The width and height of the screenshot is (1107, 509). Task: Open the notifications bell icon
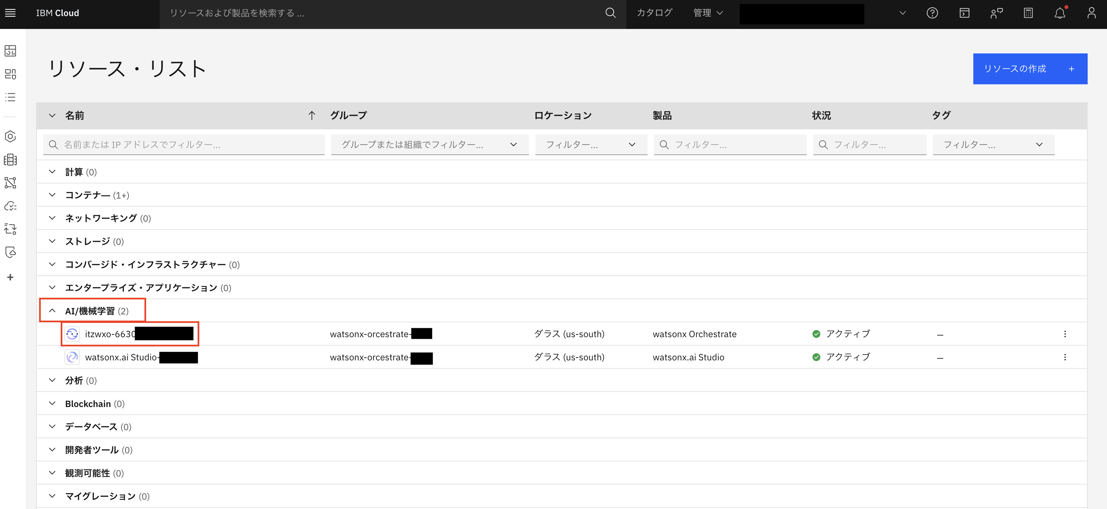[1060, 13]
